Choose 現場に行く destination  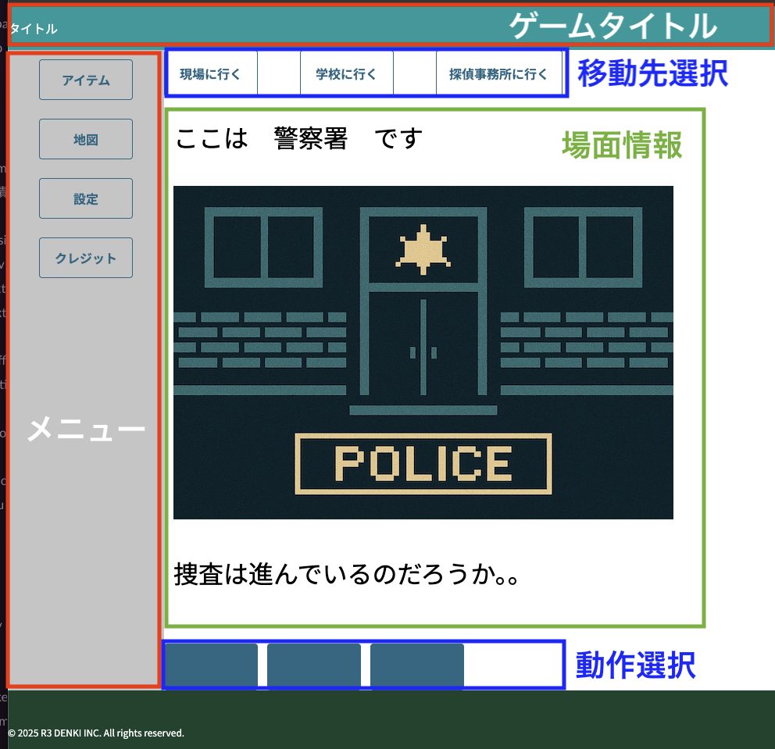[x=211, y=74]
